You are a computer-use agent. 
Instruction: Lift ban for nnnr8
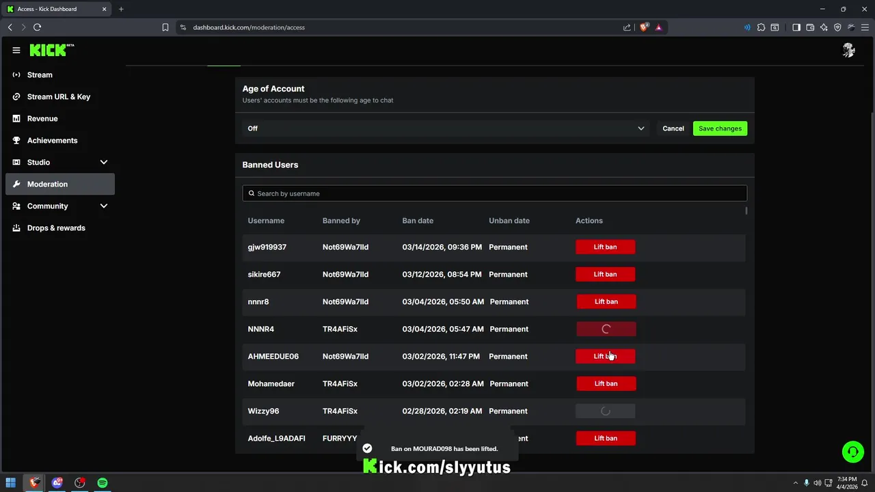(x=606, y=301)
